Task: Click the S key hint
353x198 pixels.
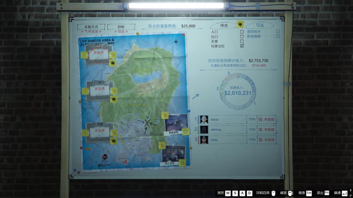Action: tap(235, 193)
